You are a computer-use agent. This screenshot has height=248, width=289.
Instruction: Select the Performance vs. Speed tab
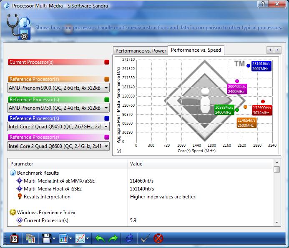196,50
